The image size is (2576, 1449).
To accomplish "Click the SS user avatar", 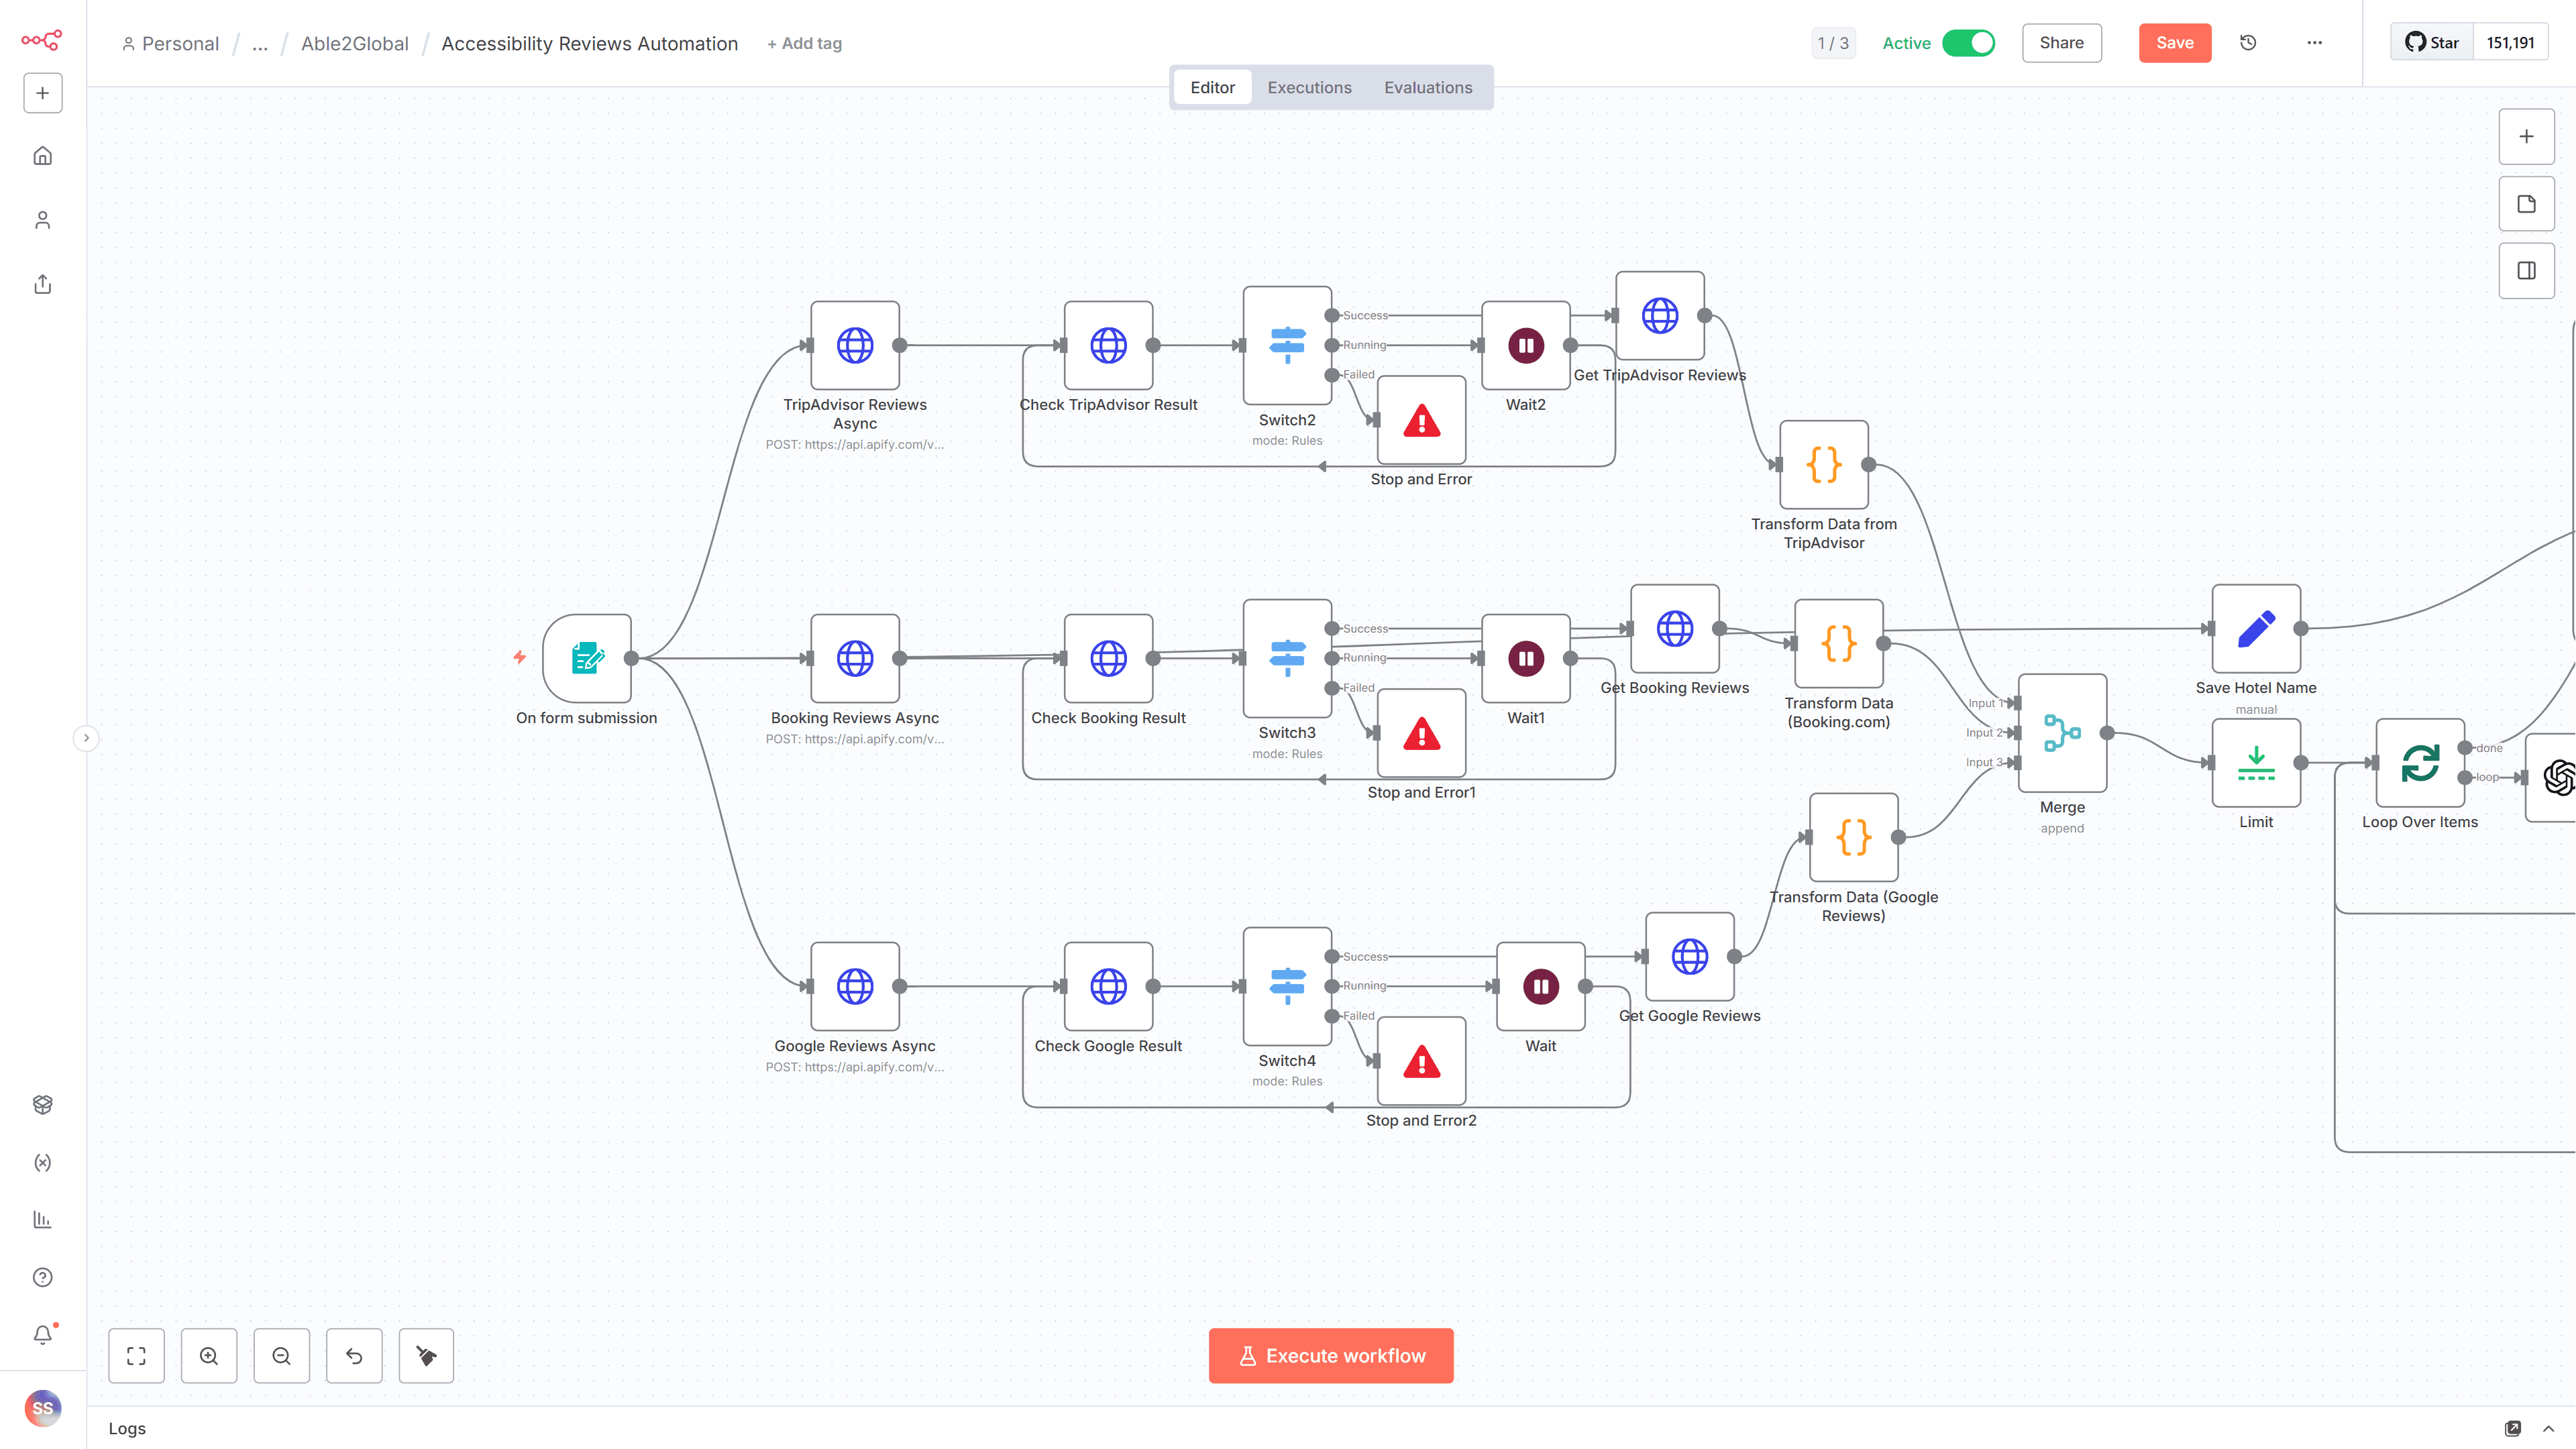I will (x=42, y=1408).
